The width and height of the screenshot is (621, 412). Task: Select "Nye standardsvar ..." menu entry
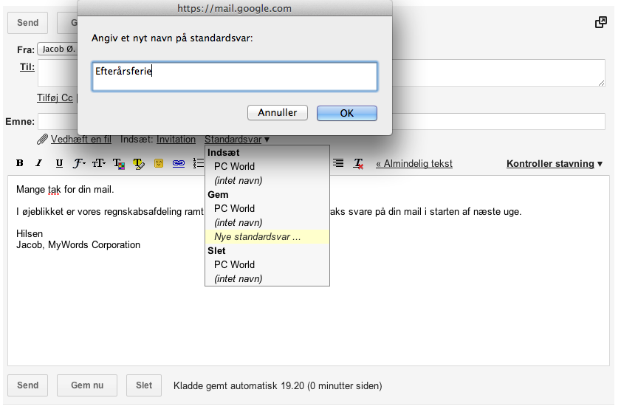click(257, 237)
